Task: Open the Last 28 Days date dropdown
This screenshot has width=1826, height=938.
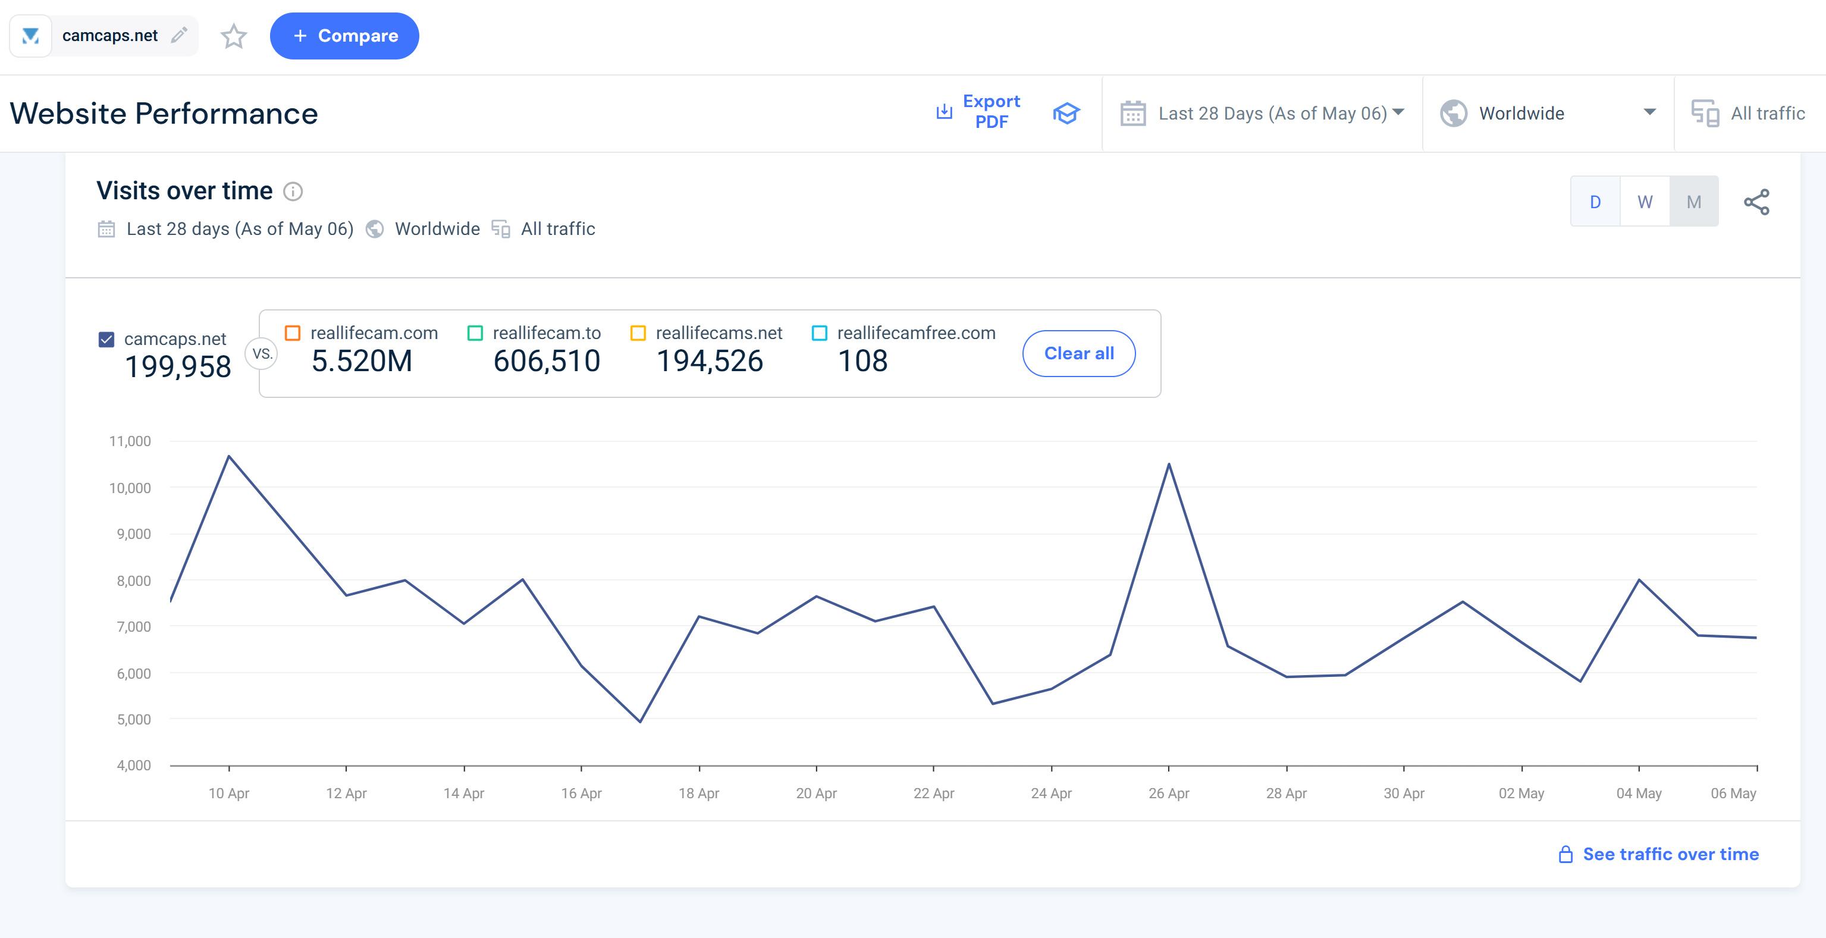Action: (1263, 114)
